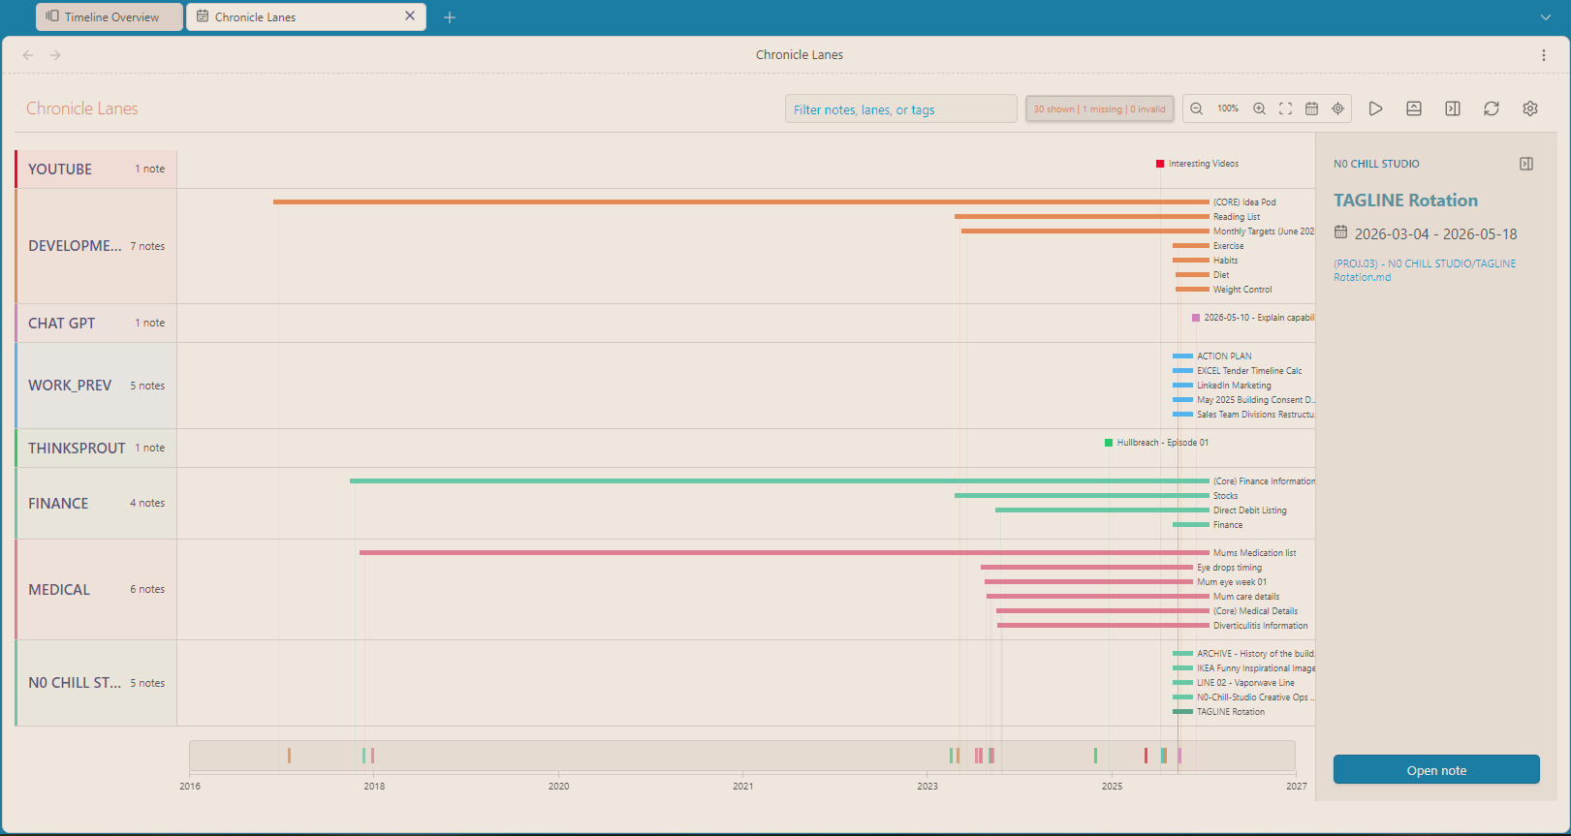Select the Monthly Targets note label
The width and height of the screenshot is (1571, 836).
1264,232
